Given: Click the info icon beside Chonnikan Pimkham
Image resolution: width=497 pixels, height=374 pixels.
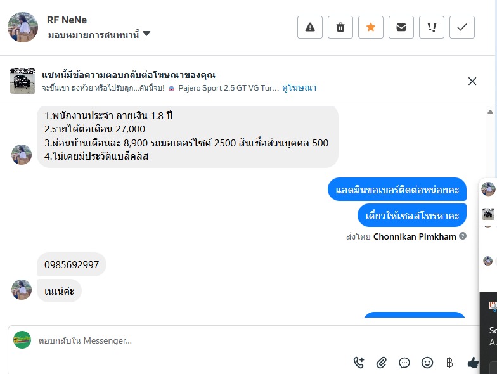Looking at the screenshot, I should [x=463, y=236].
